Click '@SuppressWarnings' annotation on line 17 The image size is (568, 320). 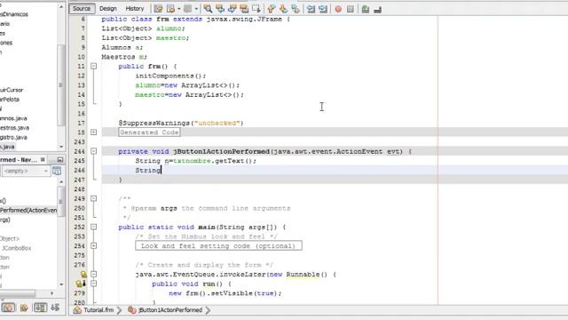[x=154, y=123]
